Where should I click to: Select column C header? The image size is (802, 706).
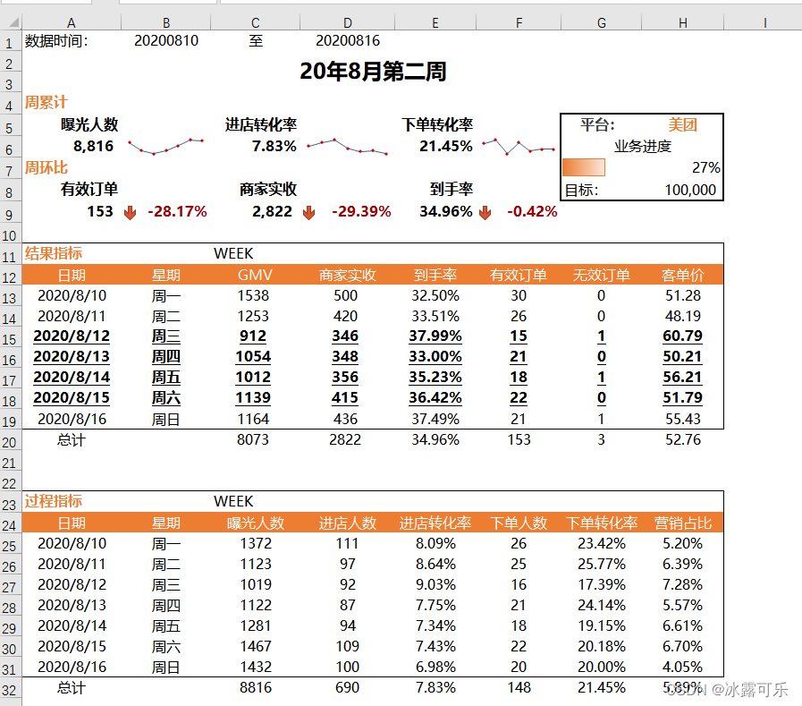click(255, 22)
